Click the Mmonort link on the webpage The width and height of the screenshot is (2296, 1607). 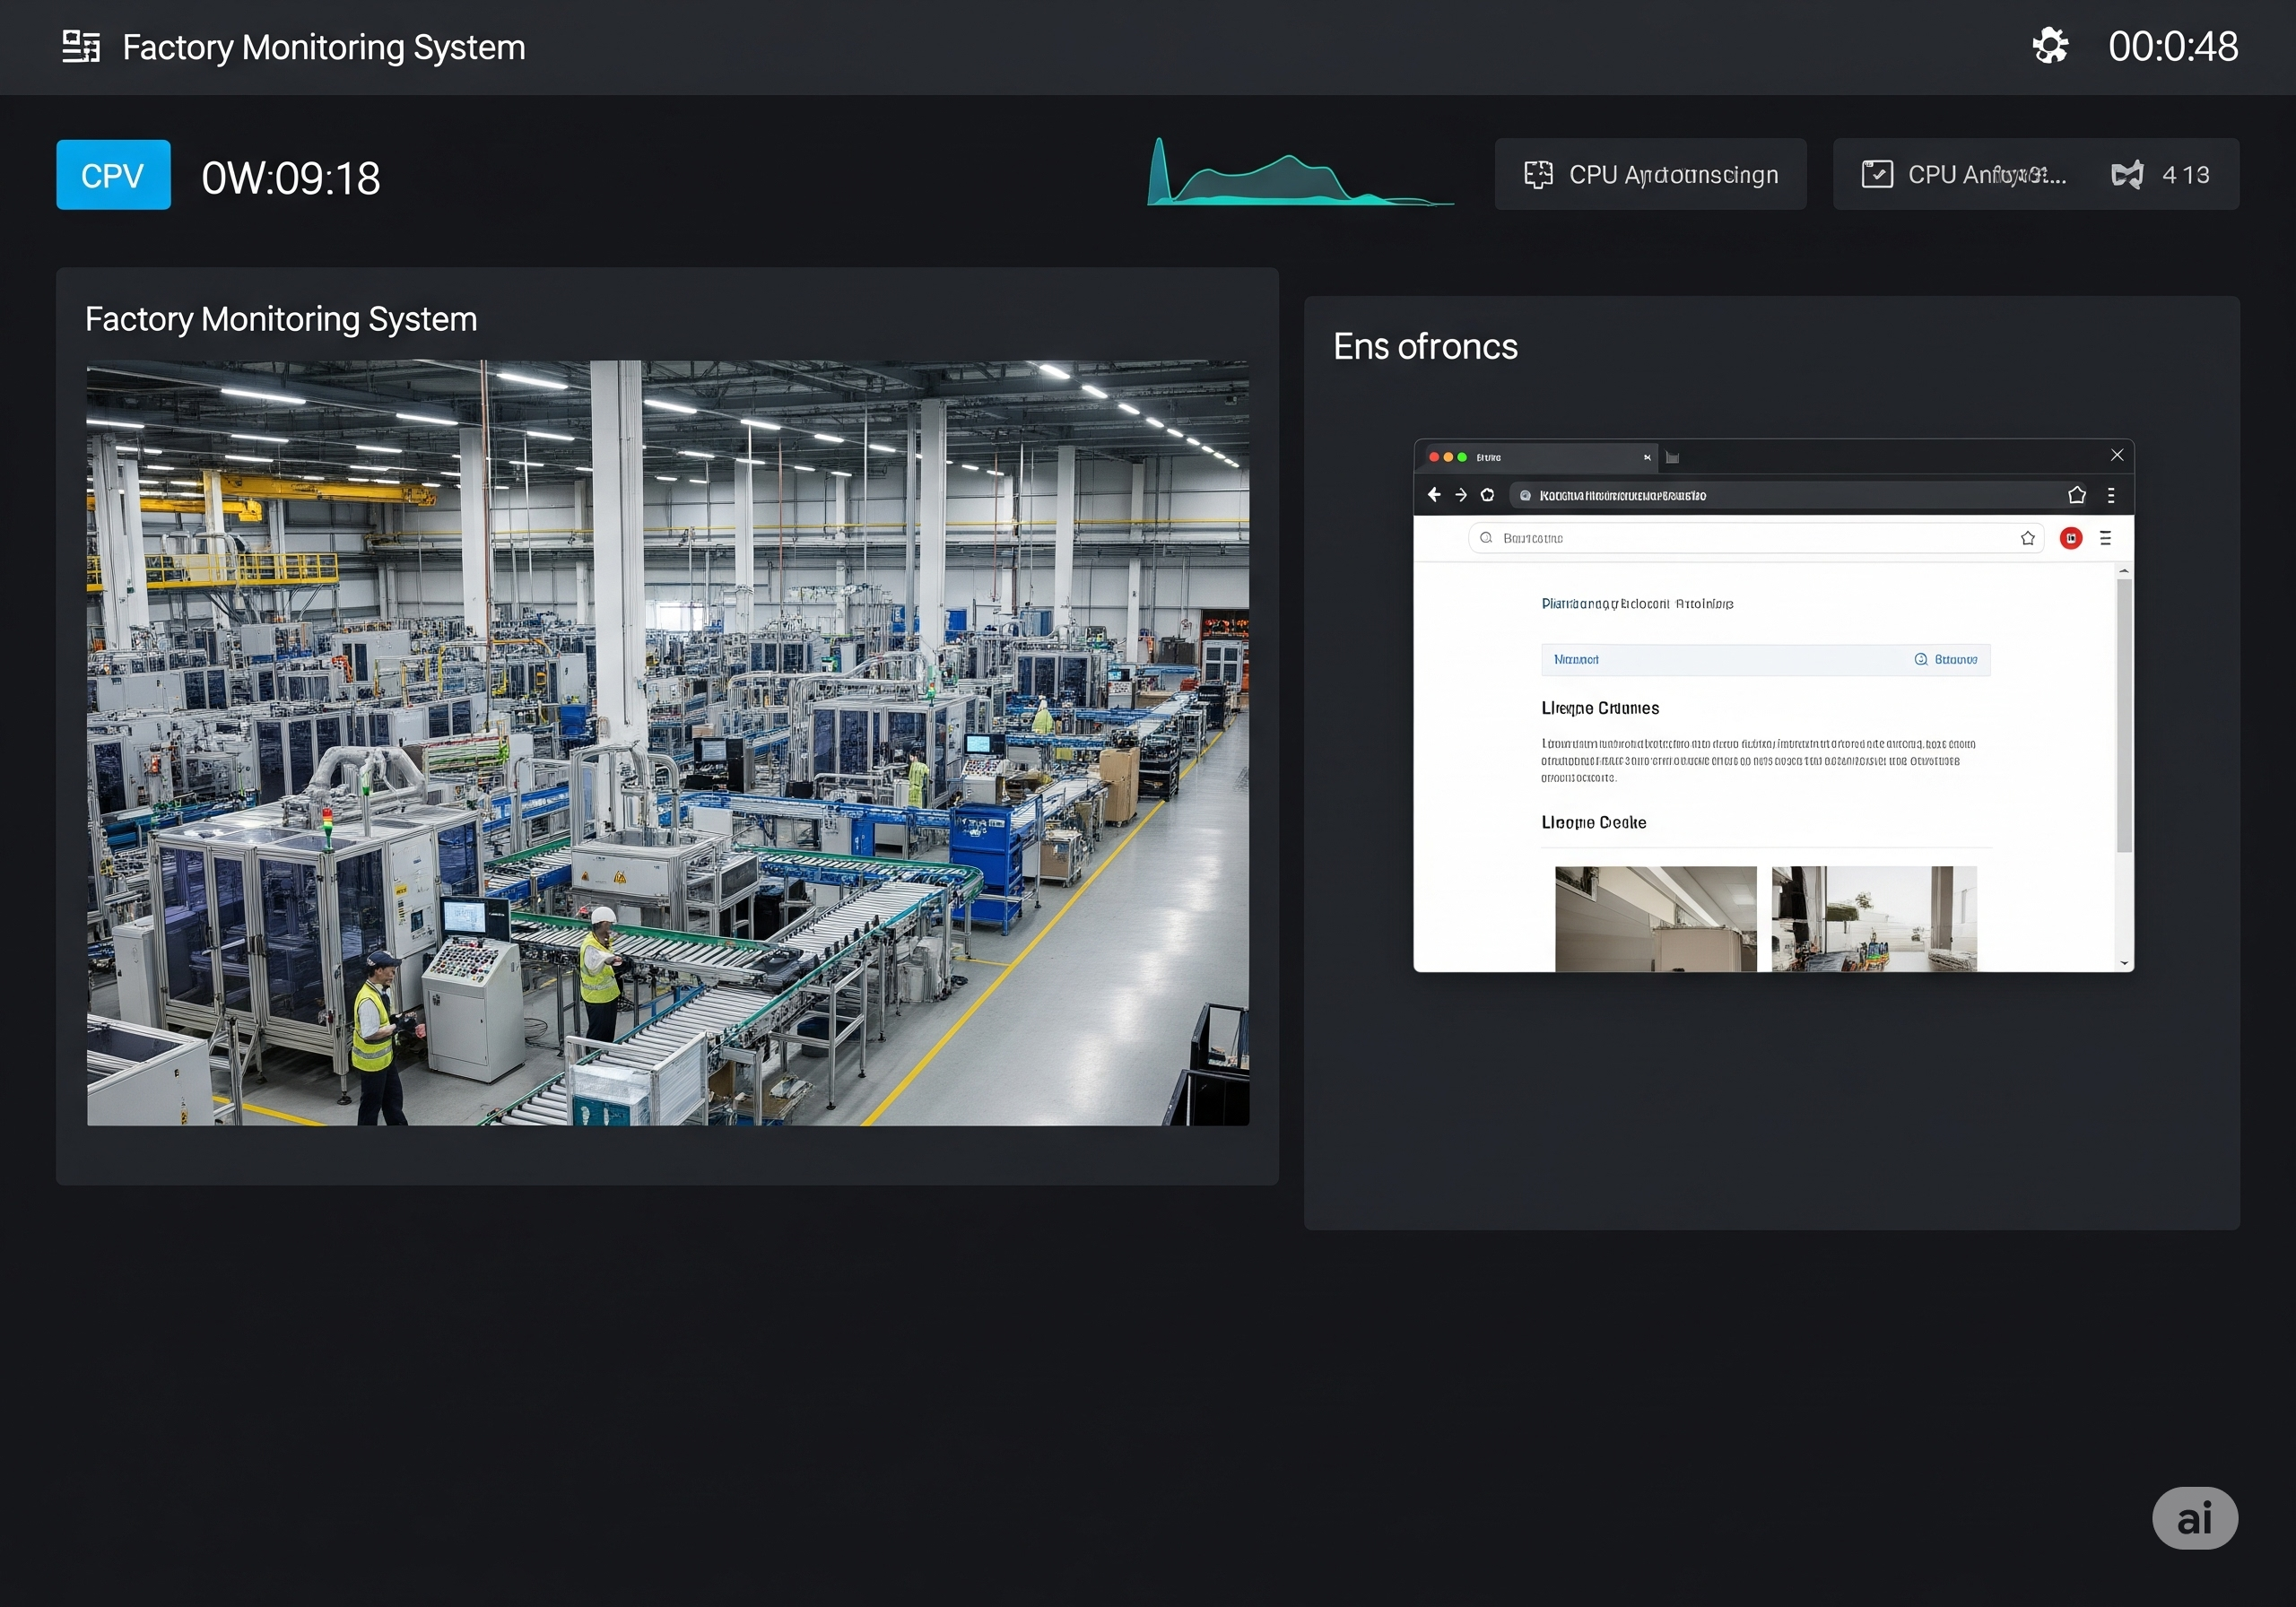1576,659
